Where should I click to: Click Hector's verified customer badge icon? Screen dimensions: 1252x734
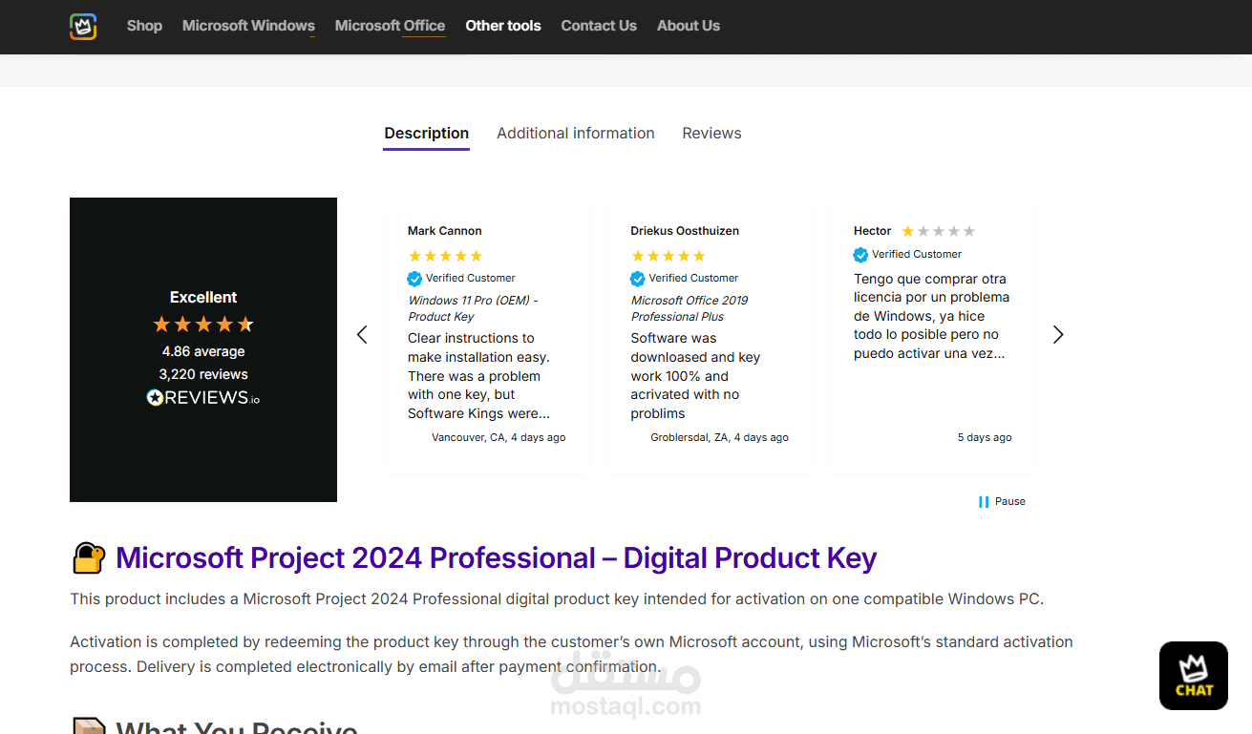pyautogui.click(x=860, y=255)
